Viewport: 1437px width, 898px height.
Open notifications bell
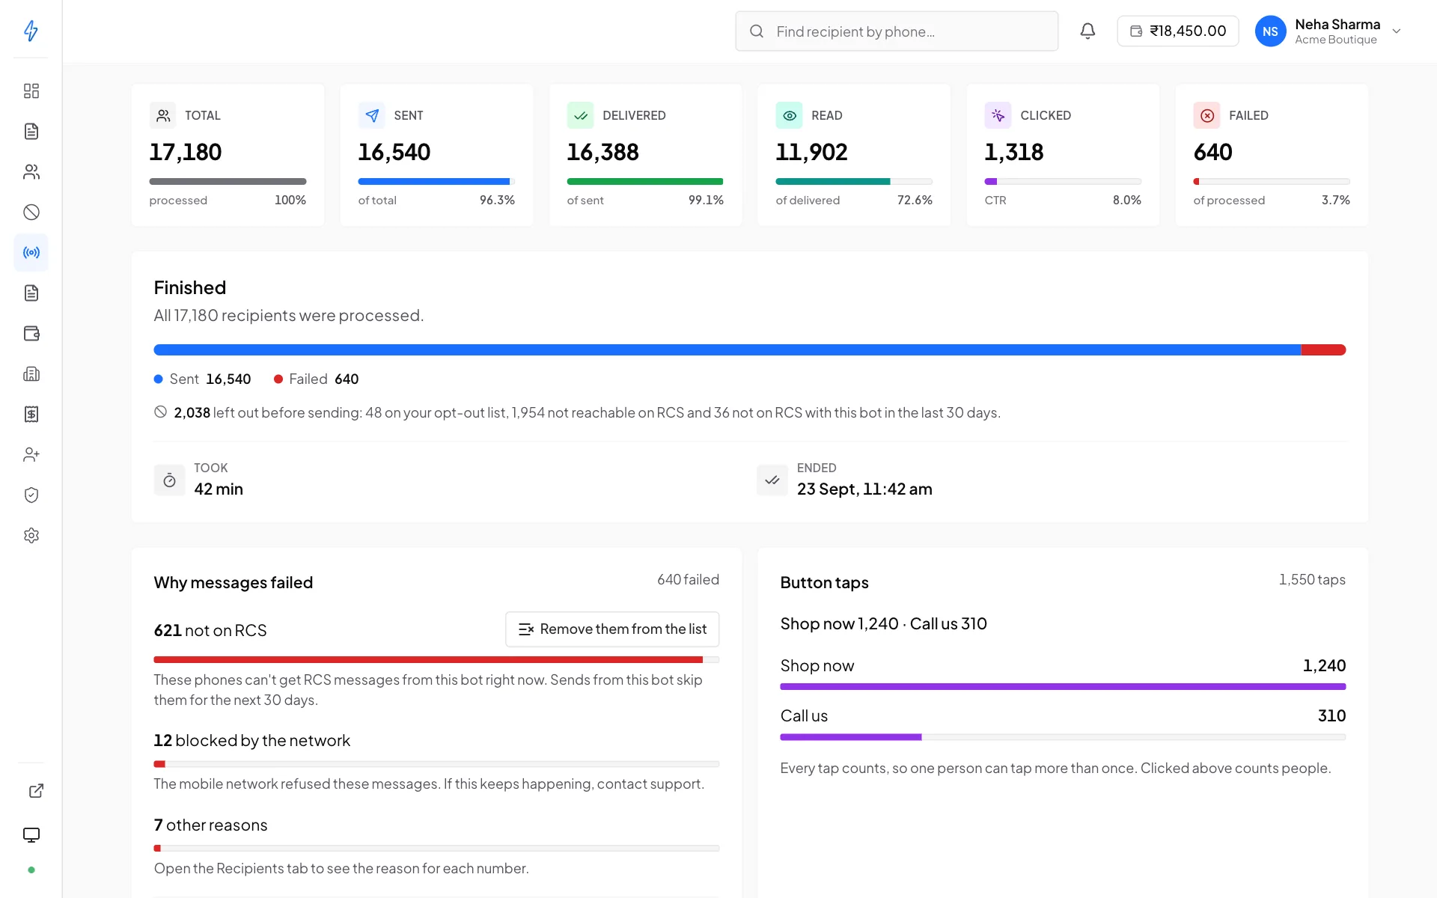click(1087, 31)
